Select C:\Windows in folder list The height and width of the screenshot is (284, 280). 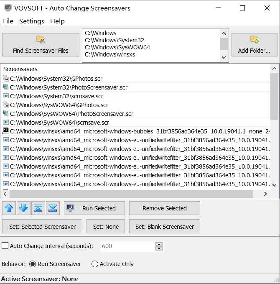click(100, 33)
